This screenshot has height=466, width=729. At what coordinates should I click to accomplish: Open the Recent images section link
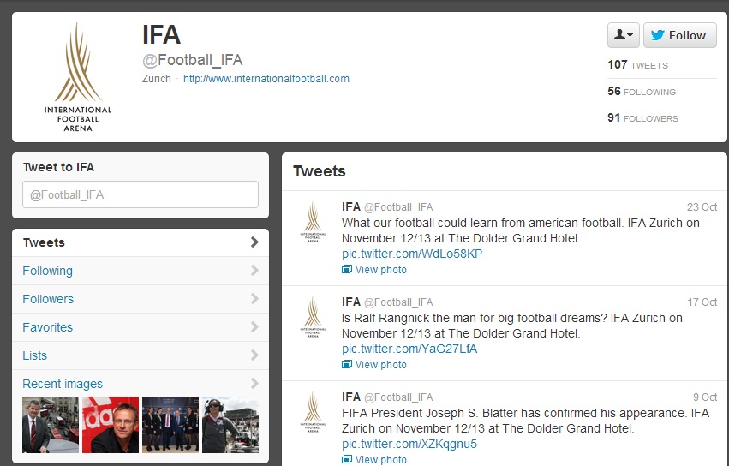(x=63, y=384)
